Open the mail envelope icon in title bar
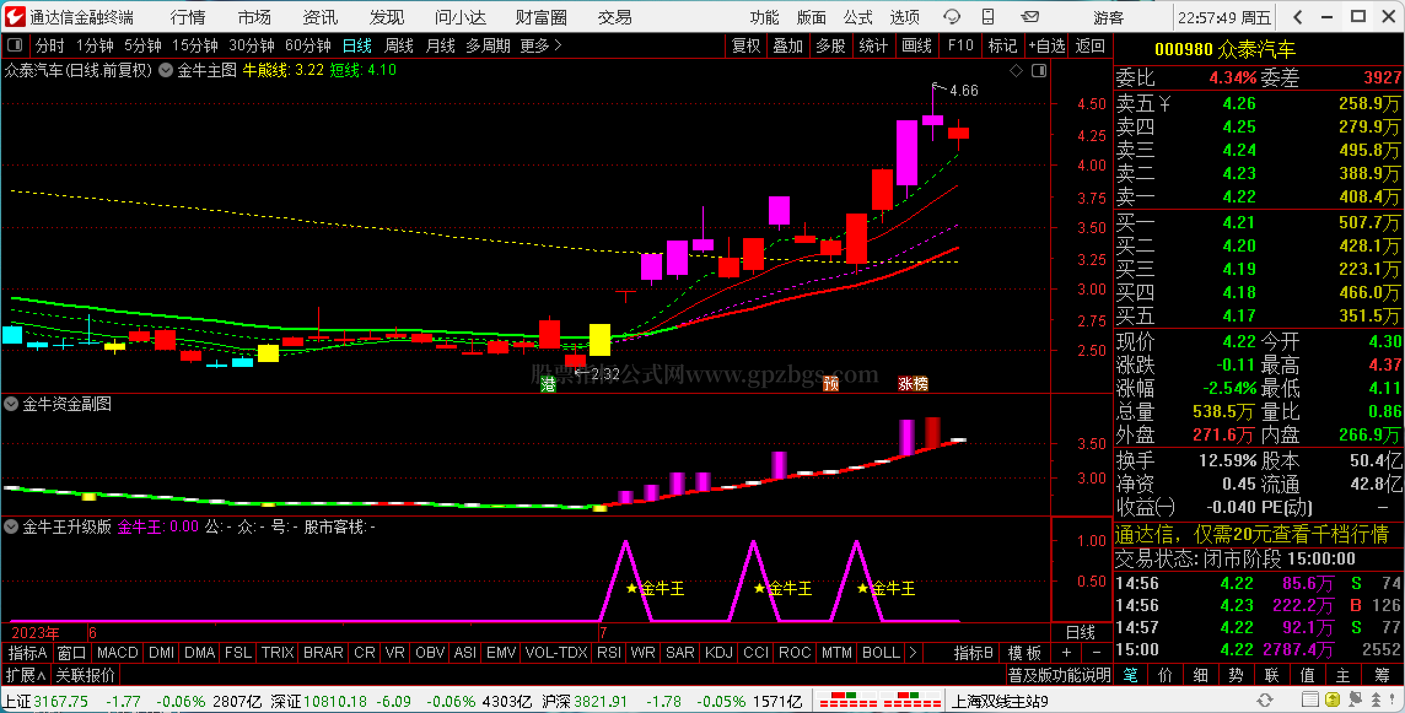Screen dimensions: 1405x713 pyautogui.click(x=1030, y=17)
